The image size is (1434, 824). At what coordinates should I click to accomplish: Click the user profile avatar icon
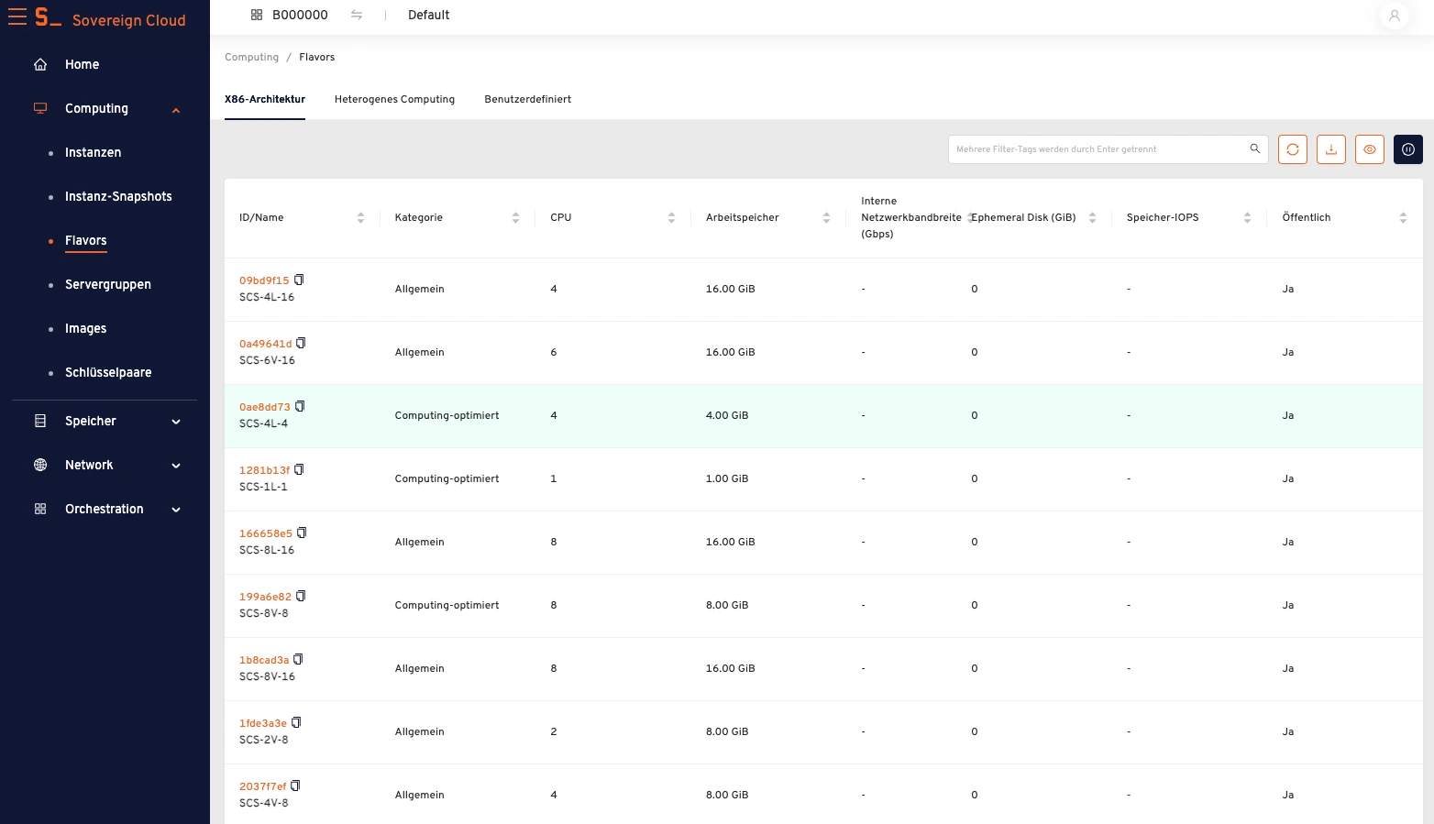coord(1394,16)
